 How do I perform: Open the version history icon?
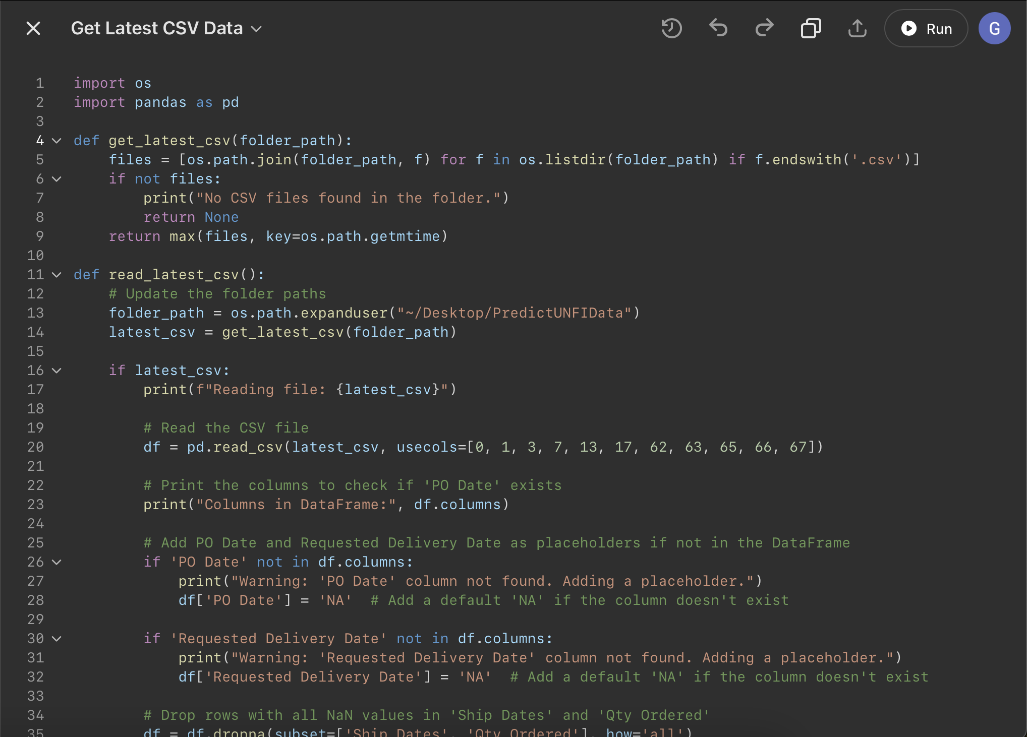(x=671, y=28)
